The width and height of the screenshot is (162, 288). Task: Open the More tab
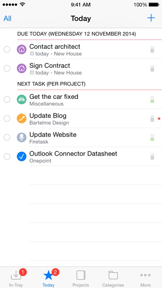click(145, 278)
